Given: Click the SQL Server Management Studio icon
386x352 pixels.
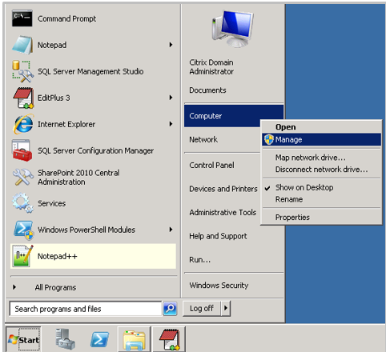Looking at the screenshot, I should 22,71.
